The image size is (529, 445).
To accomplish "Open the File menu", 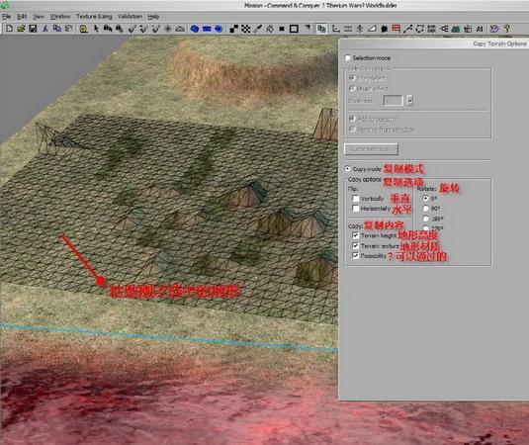I will click(6, 16).
